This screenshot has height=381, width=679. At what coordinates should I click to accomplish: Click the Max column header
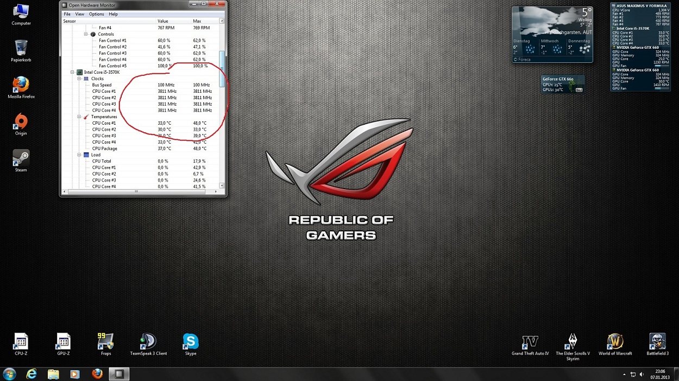pos(205,21)
